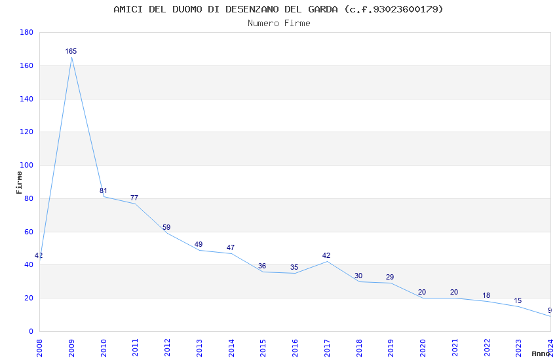This screenshot has width=557, height=360.
Task: Click the y-axis value 80
Action: coord(29,198)
